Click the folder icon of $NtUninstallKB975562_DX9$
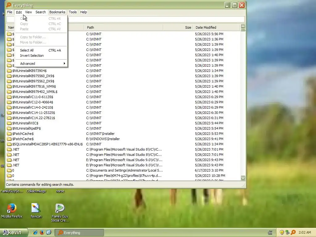This screenshot has width=316, height=237. (9, 81)
